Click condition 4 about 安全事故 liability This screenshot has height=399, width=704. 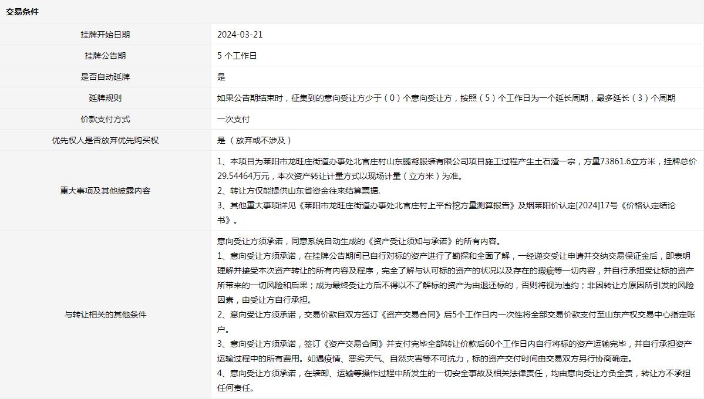click(x=453, y=373)
